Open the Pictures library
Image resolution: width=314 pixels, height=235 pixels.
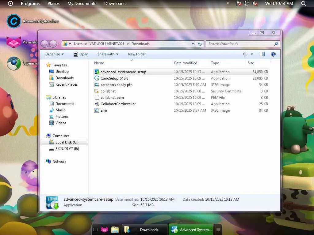tap(62, 117)
